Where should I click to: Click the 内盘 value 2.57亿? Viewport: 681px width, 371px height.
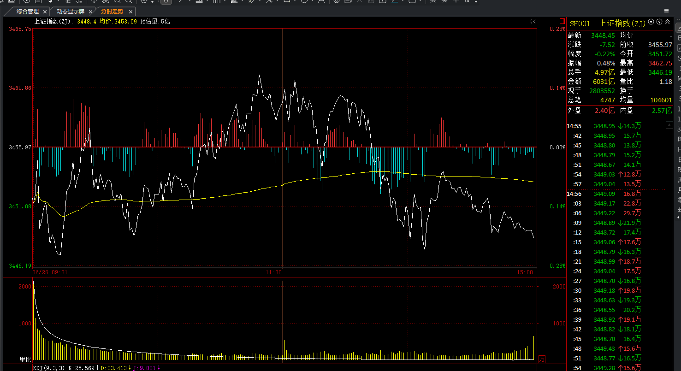(x=662, y=111)
